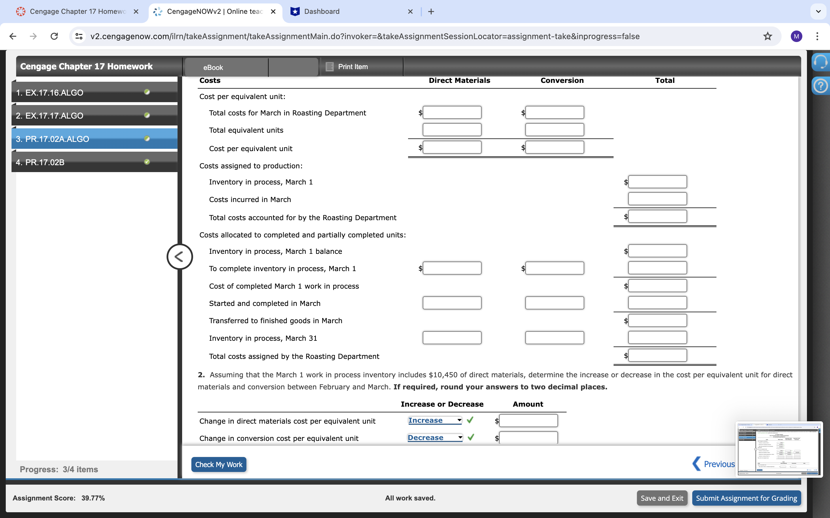Click Submit Assignment for Grading
Image resolution: width=830 pixels, height=518 pixels.
point(746,498)
